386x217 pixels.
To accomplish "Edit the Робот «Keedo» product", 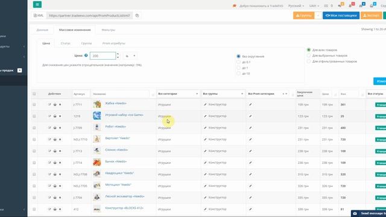I will [49, 128].
